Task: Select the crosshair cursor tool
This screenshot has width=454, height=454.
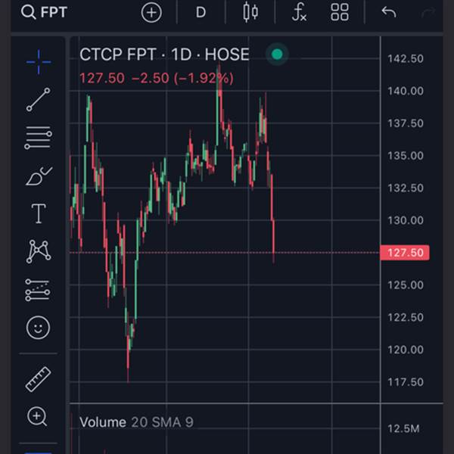Action: (39, 62)
